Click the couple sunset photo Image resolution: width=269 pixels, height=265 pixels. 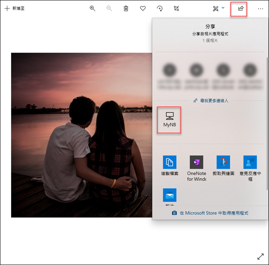82,135
